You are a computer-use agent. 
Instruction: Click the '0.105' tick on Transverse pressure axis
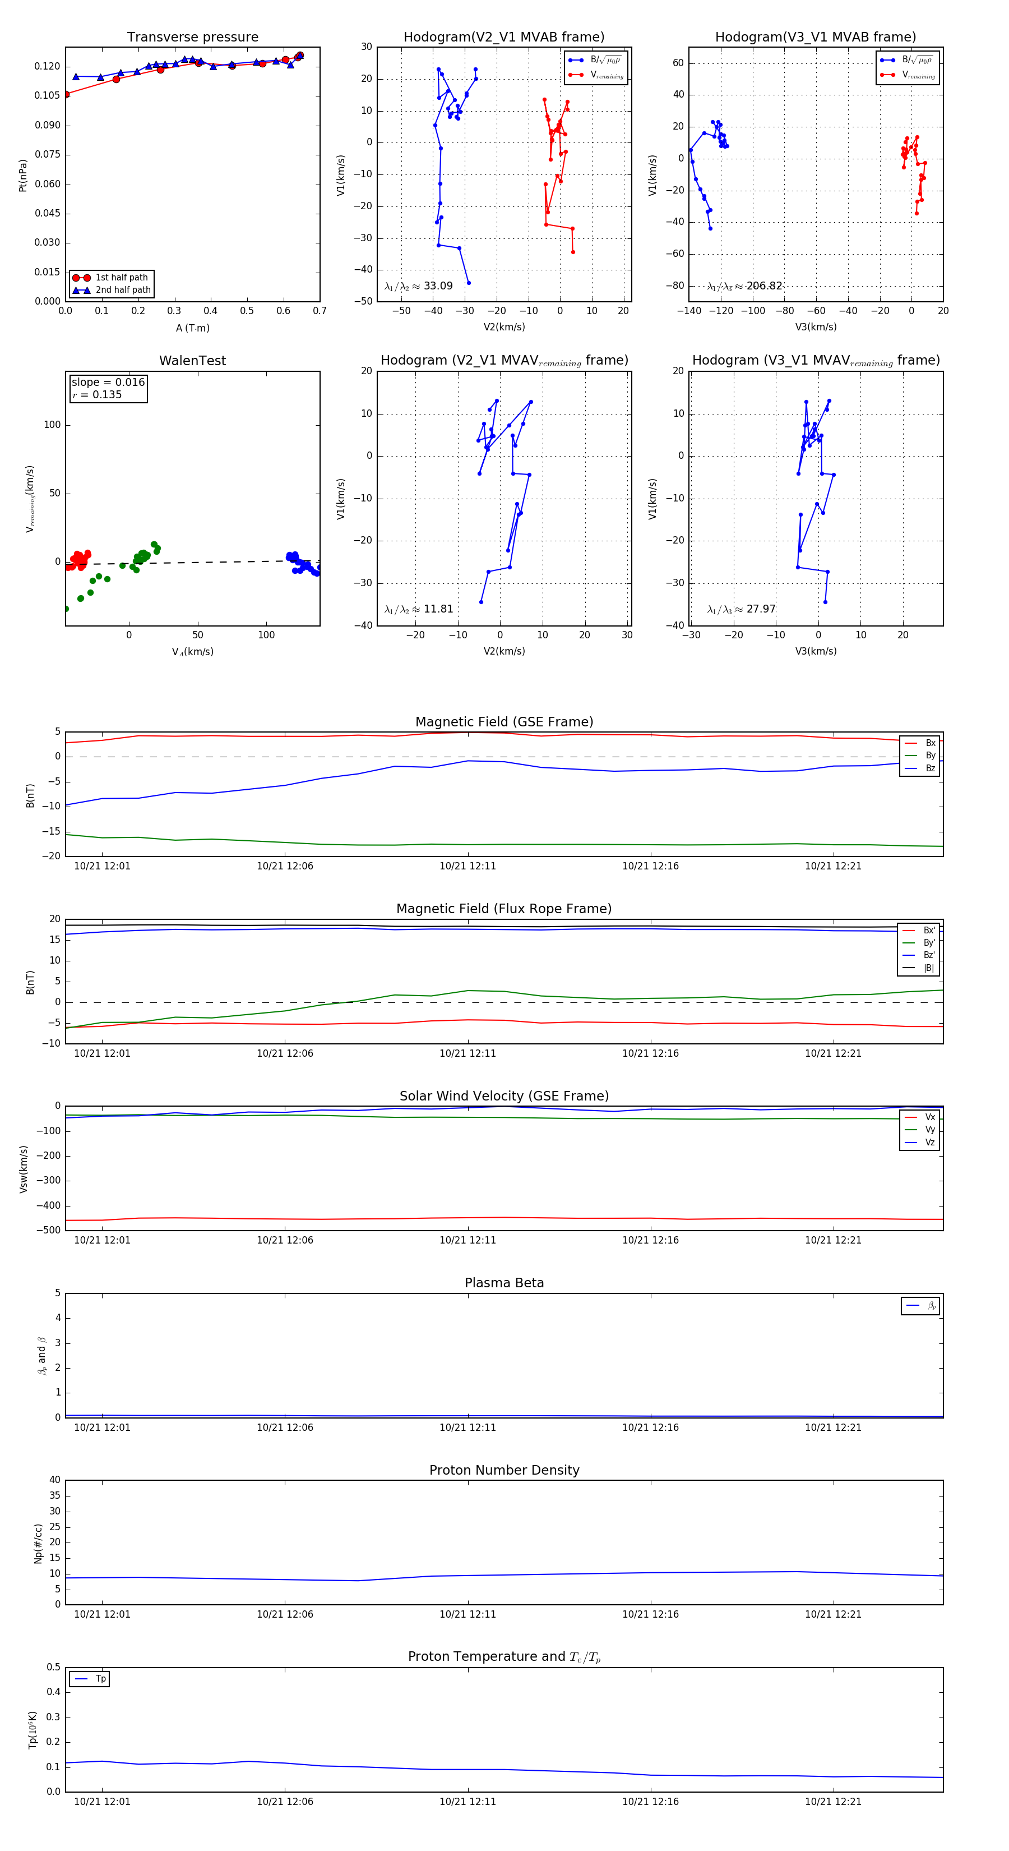(x=48, y=95)
